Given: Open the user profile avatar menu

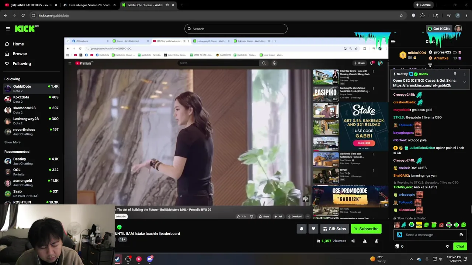Looking at the screenshot, I should (x=458, y=29).
